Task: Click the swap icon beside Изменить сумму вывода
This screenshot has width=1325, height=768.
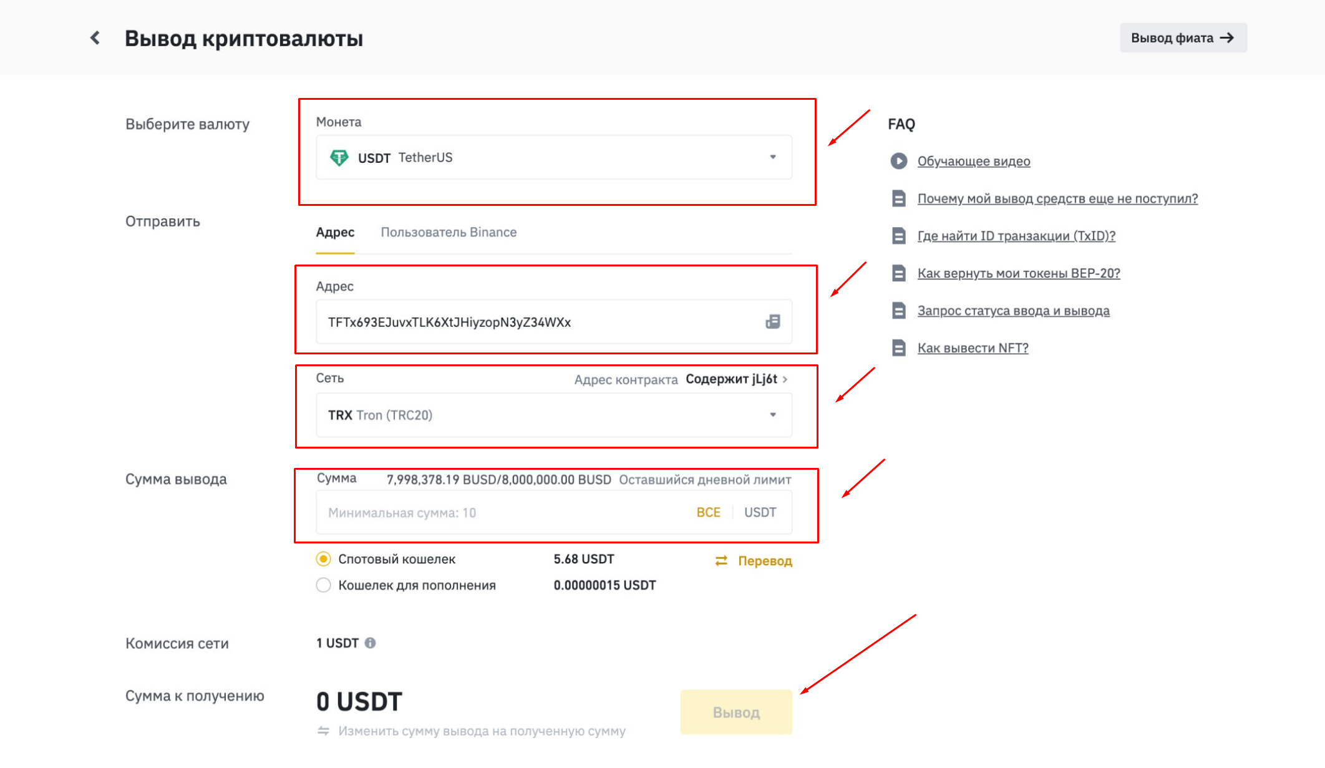Action: click(323, 731)
